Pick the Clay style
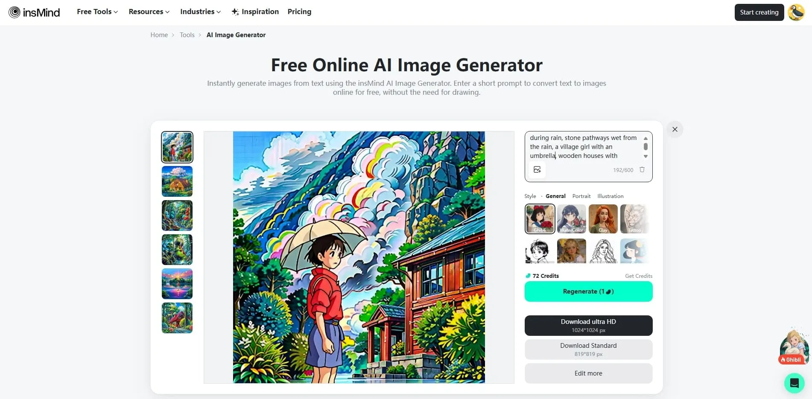This screenshot has height=399, width=812. click(x=603, y=219)
